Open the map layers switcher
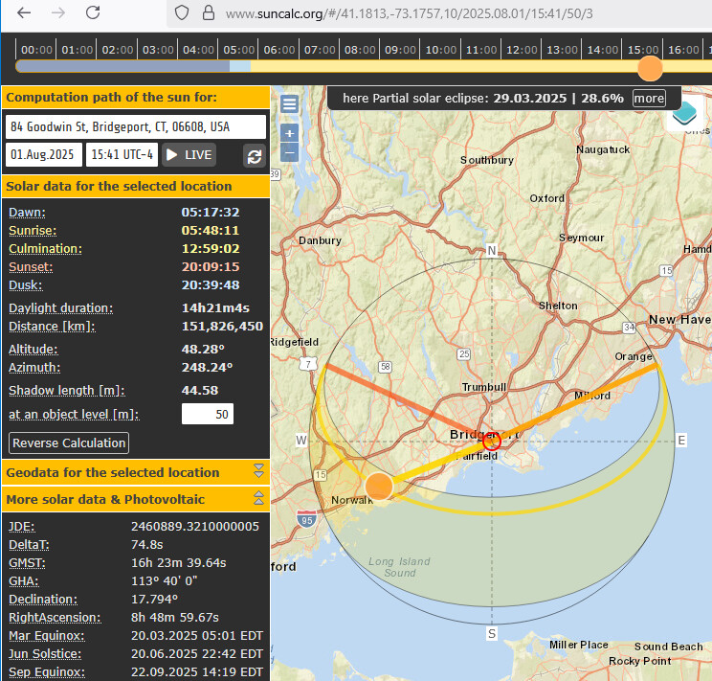Viewport: 712px width, 681px height. [685, 112]
